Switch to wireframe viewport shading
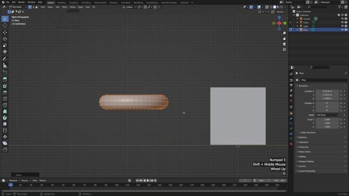The height and width of the screenshot is (196, 349). [272, 7]
